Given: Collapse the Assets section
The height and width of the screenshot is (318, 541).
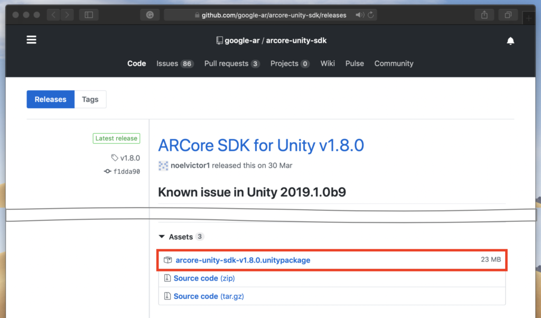Looking at the screenshot, I should click(x=162, y=237).
